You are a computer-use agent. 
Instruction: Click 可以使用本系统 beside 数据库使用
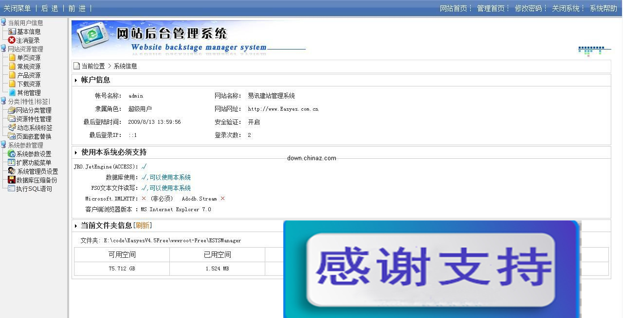click(170, 178)
